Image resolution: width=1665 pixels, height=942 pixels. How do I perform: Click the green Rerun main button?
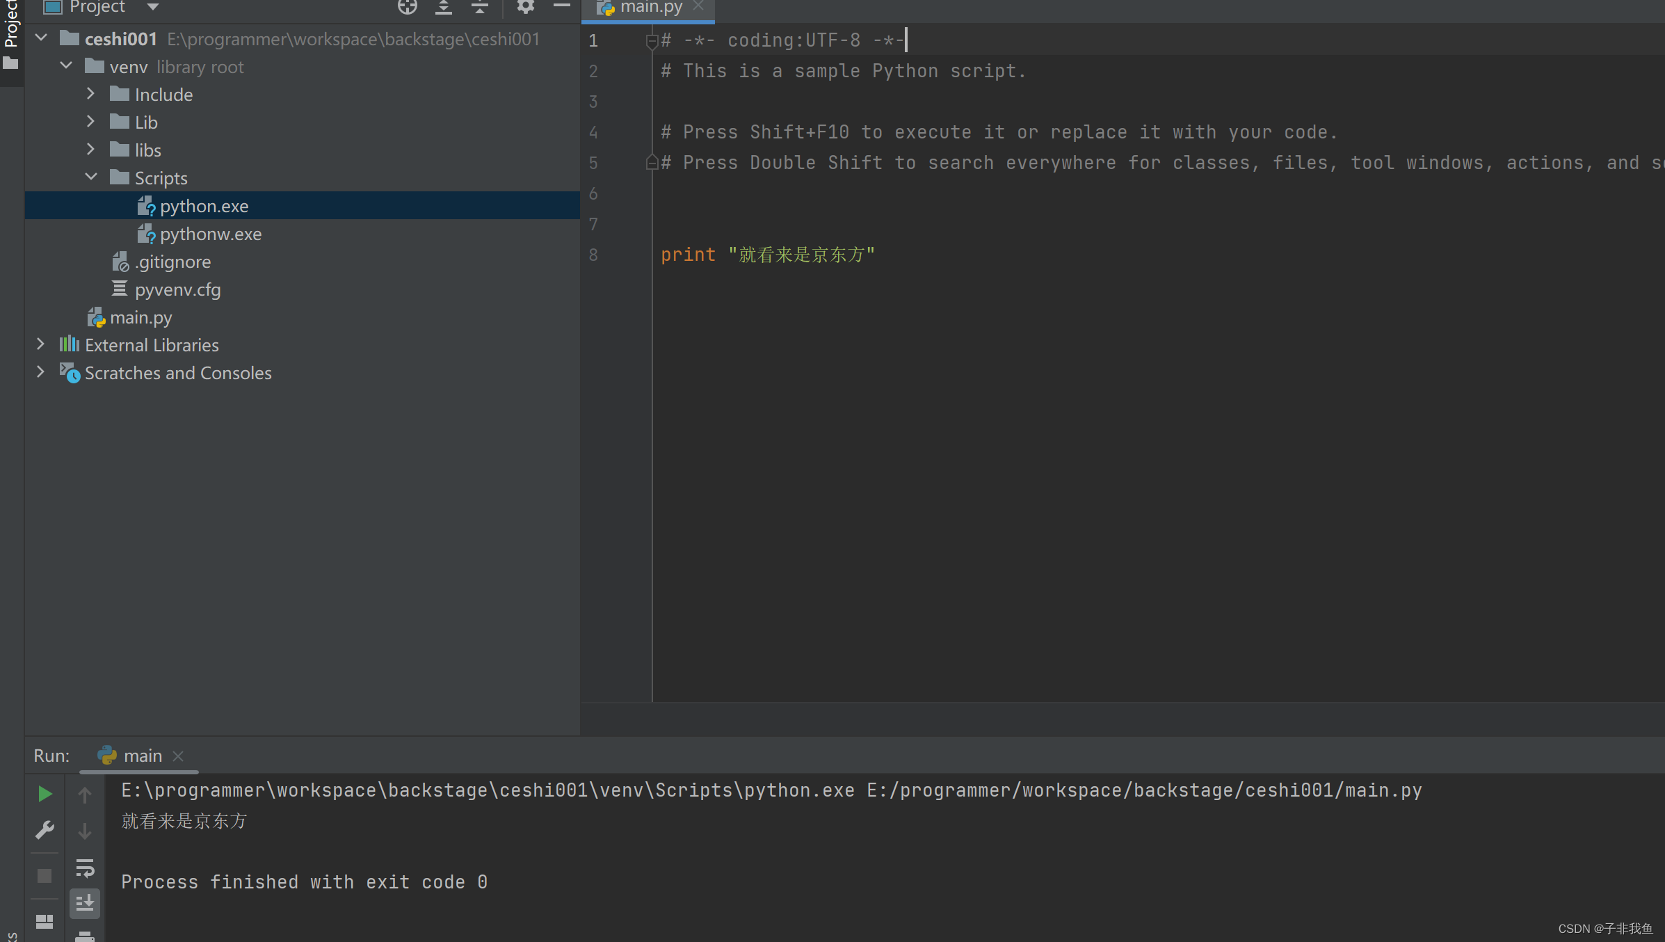click(45, 794)
